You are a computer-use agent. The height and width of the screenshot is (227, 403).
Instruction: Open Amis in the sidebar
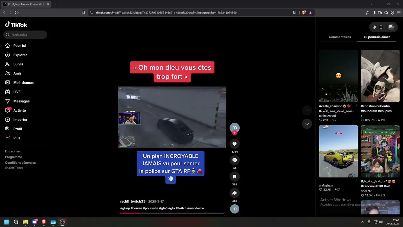click(17, 73)
